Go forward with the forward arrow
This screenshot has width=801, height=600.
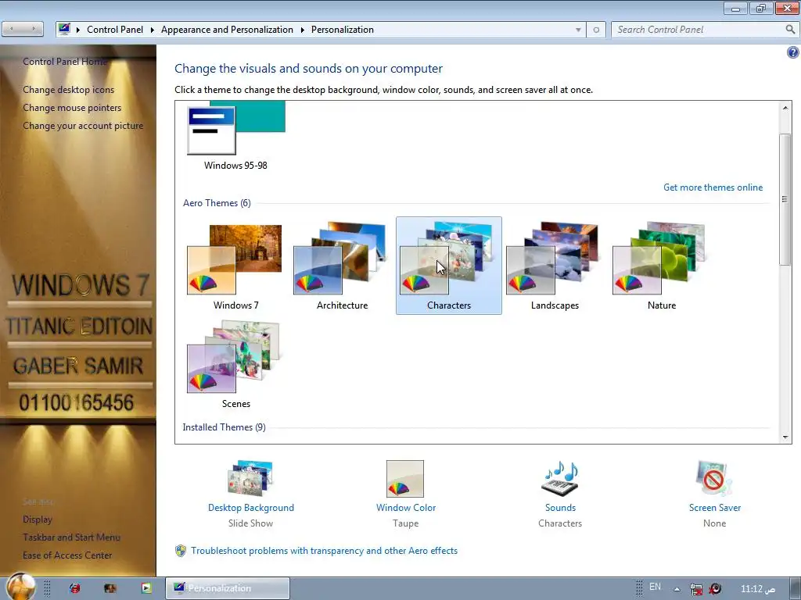click(33, 29)
